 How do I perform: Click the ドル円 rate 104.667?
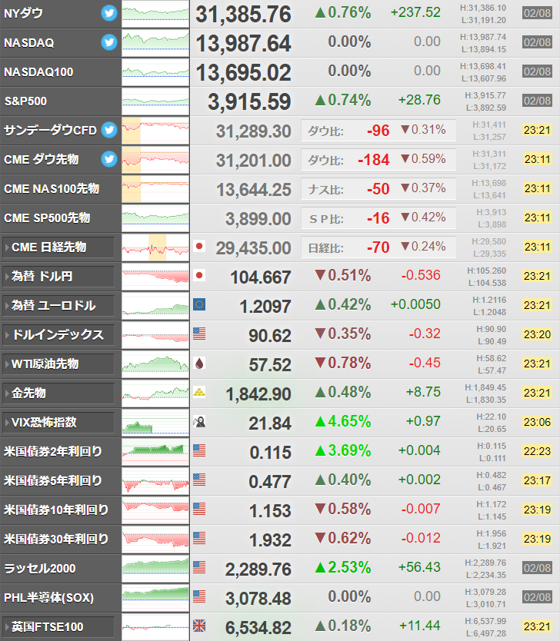261,277
